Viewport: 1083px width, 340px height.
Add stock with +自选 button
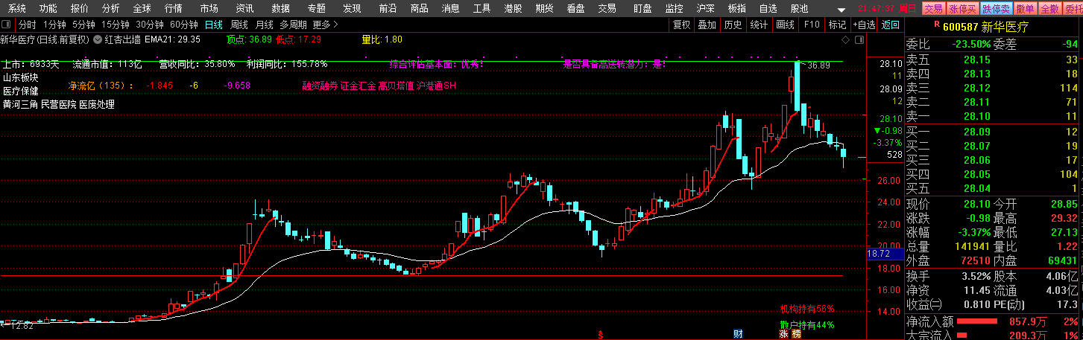863,25
